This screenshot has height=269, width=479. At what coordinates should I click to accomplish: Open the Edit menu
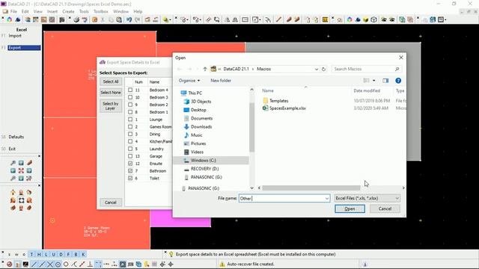(25, 11)
